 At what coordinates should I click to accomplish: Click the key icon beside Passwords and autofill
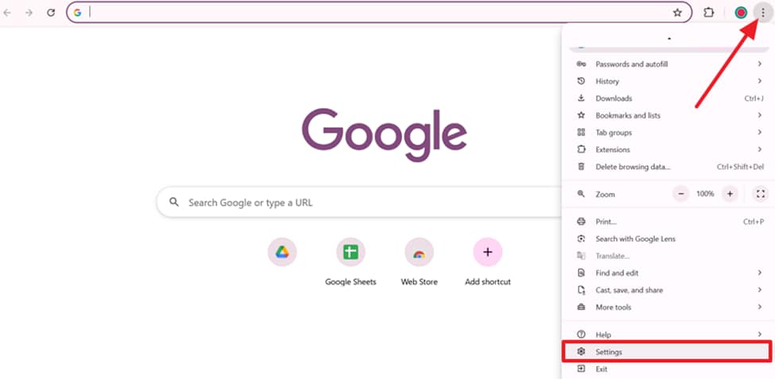(x=581, y=64)
